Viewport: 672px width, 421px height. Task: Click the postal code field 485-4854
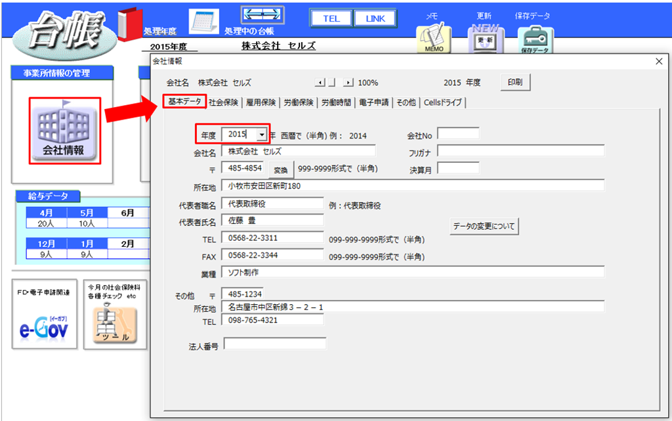pyautogui.click(x=243, y=168)
